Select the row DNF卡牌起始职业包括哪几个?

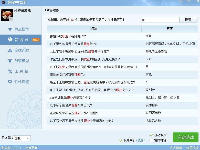tap(122, 98)
